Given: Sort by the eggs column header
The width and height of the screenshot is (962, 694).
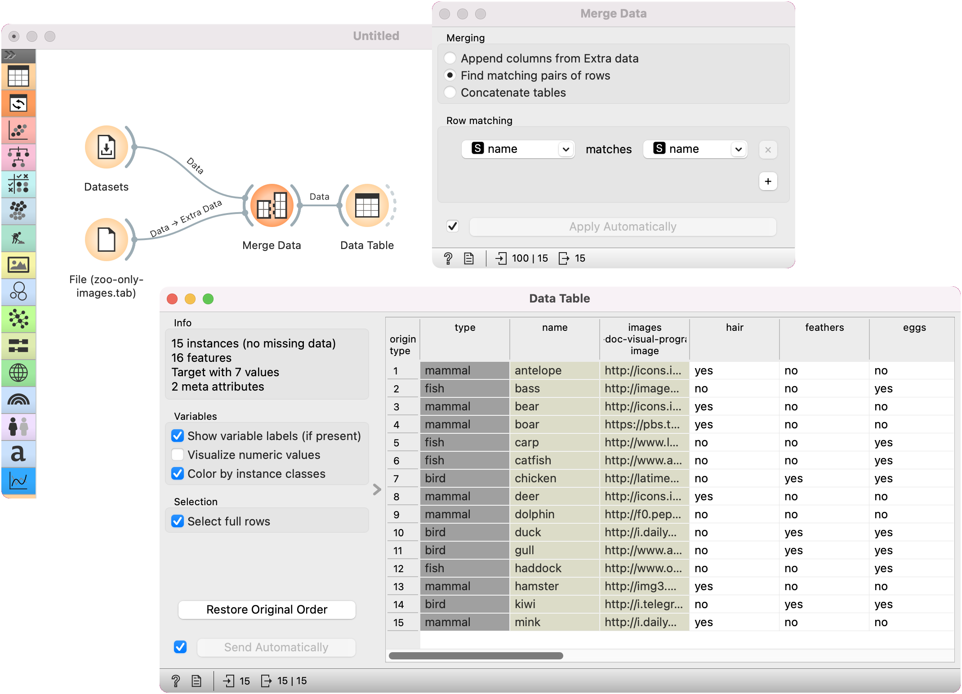Looking at the screenshot, I should [x=913, y=339].
